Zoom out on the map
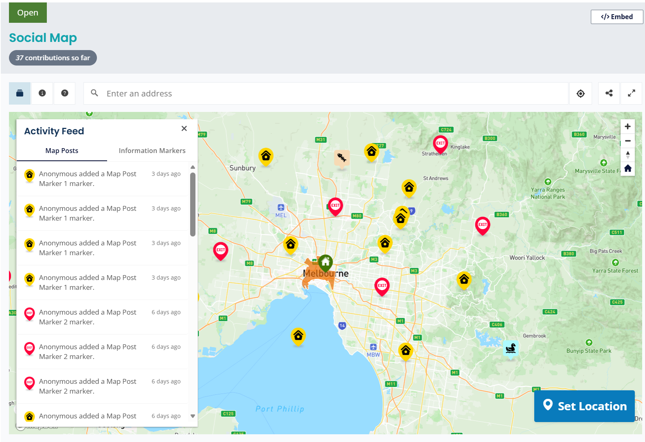 tap(627, 141)
